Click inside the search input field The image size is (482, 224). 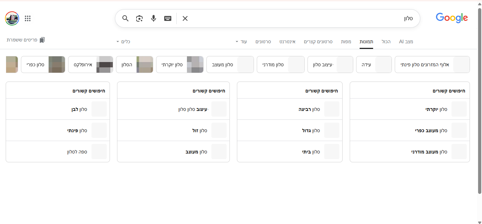(319, 18)
